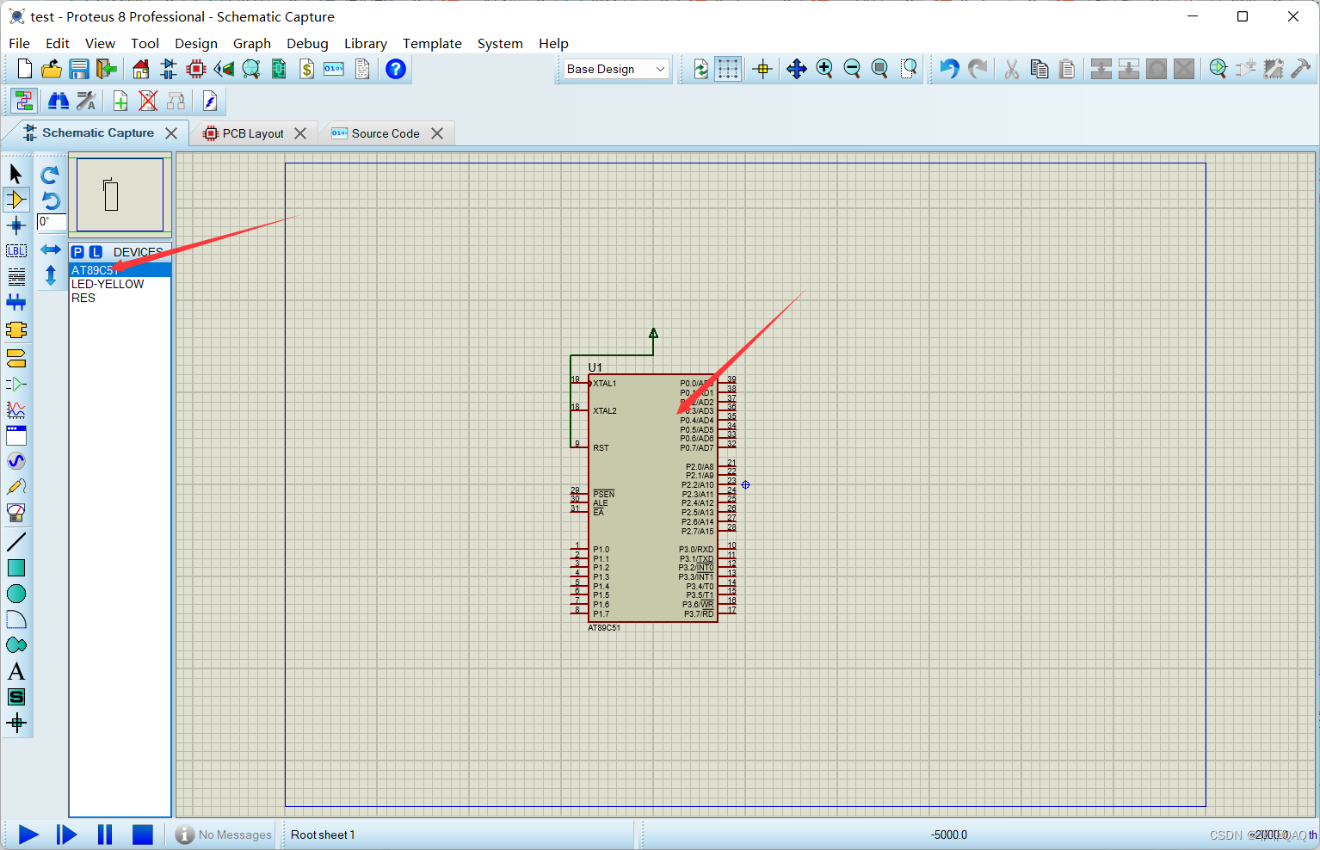Click the New Project icon
Screen dimensions: 1320x850
[x=25, y=69]
